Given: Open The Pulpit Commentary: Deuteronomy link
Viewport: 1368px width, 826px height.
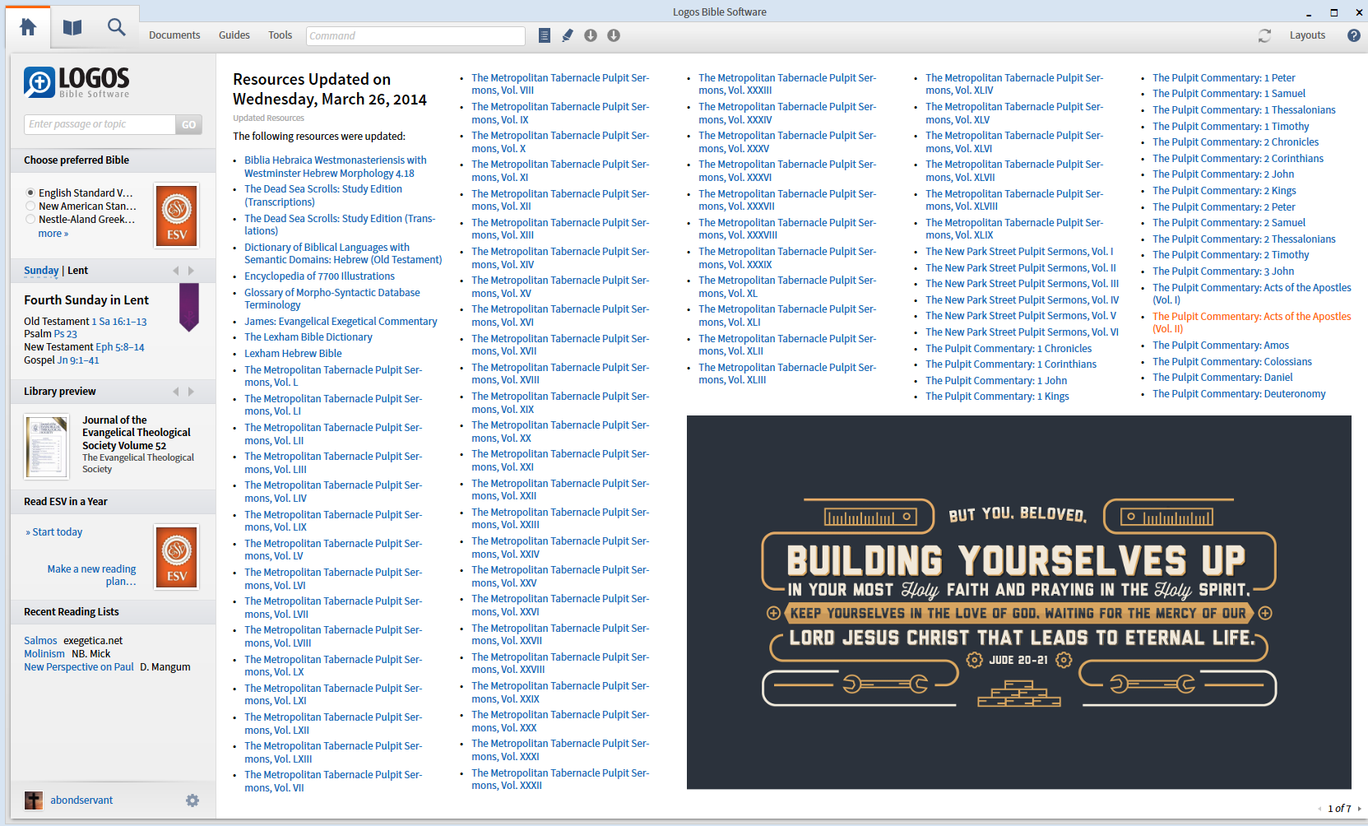Looking at the screenshot, I should point(1239,394).
